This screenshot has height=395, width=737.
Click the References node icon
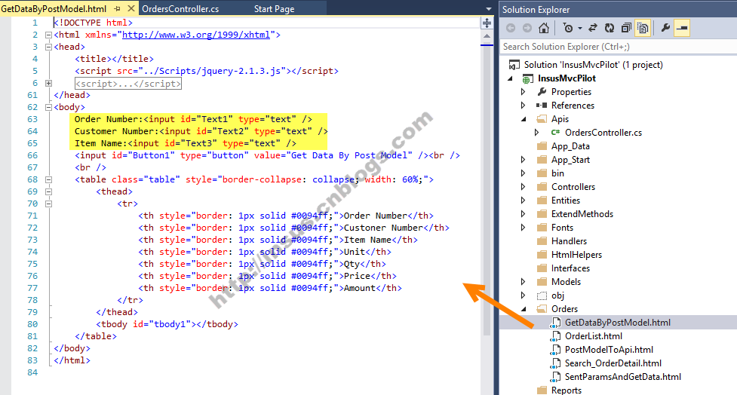click(542, 106)
